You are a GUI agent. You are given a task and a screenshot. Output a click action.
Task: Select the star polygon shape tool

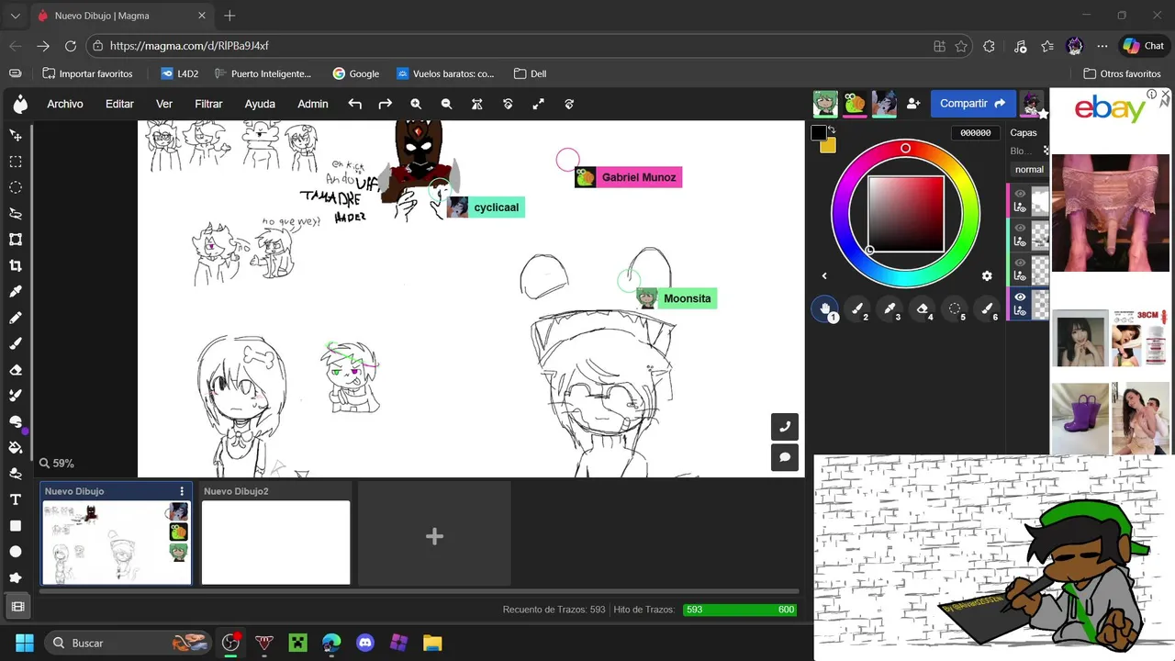16,577
